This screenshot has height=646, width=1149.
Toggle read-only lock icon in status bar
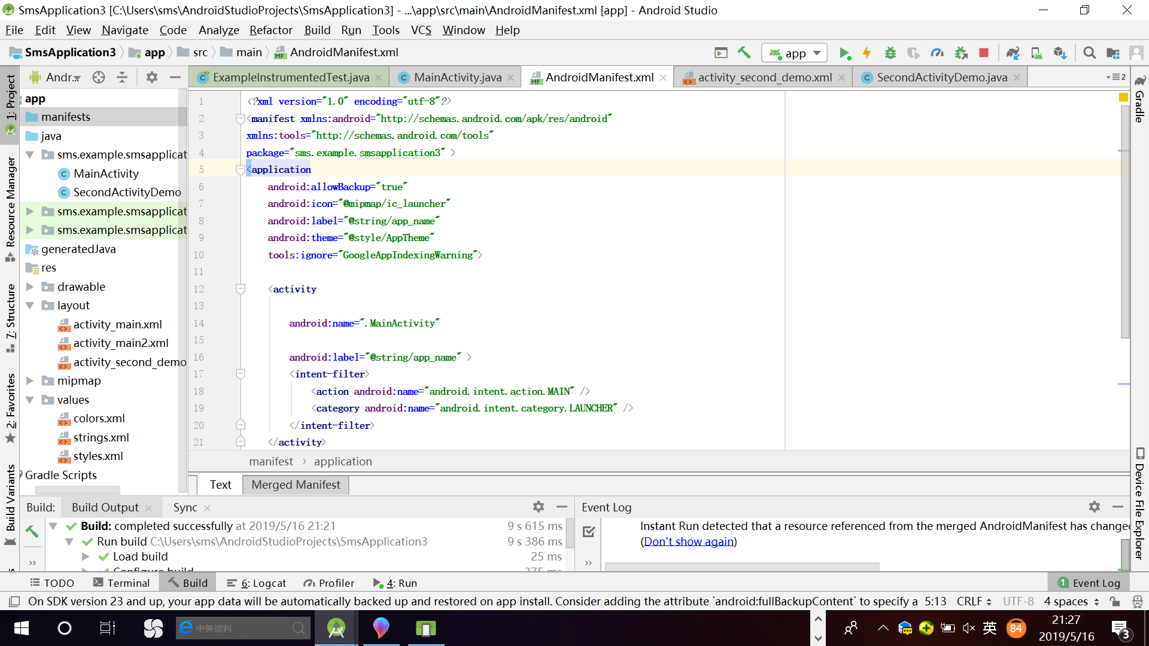pos(1114,601)
